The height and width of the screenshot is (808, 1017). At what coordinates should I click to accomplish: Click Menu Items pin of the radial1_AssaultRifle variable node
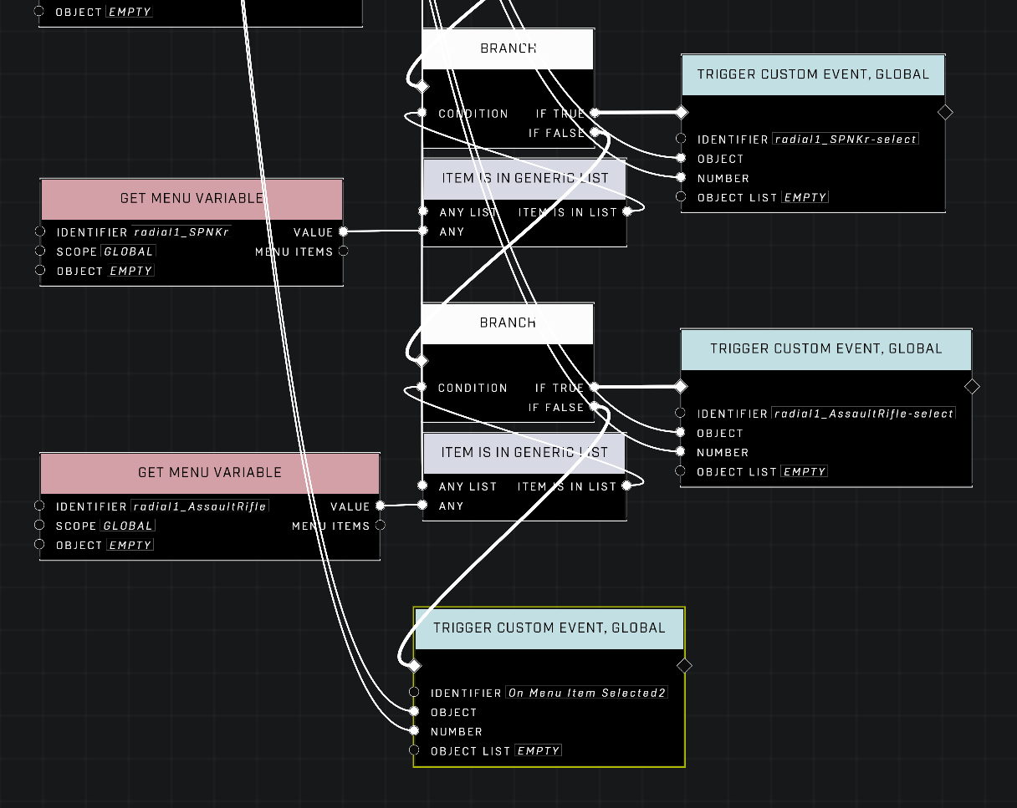380,525
